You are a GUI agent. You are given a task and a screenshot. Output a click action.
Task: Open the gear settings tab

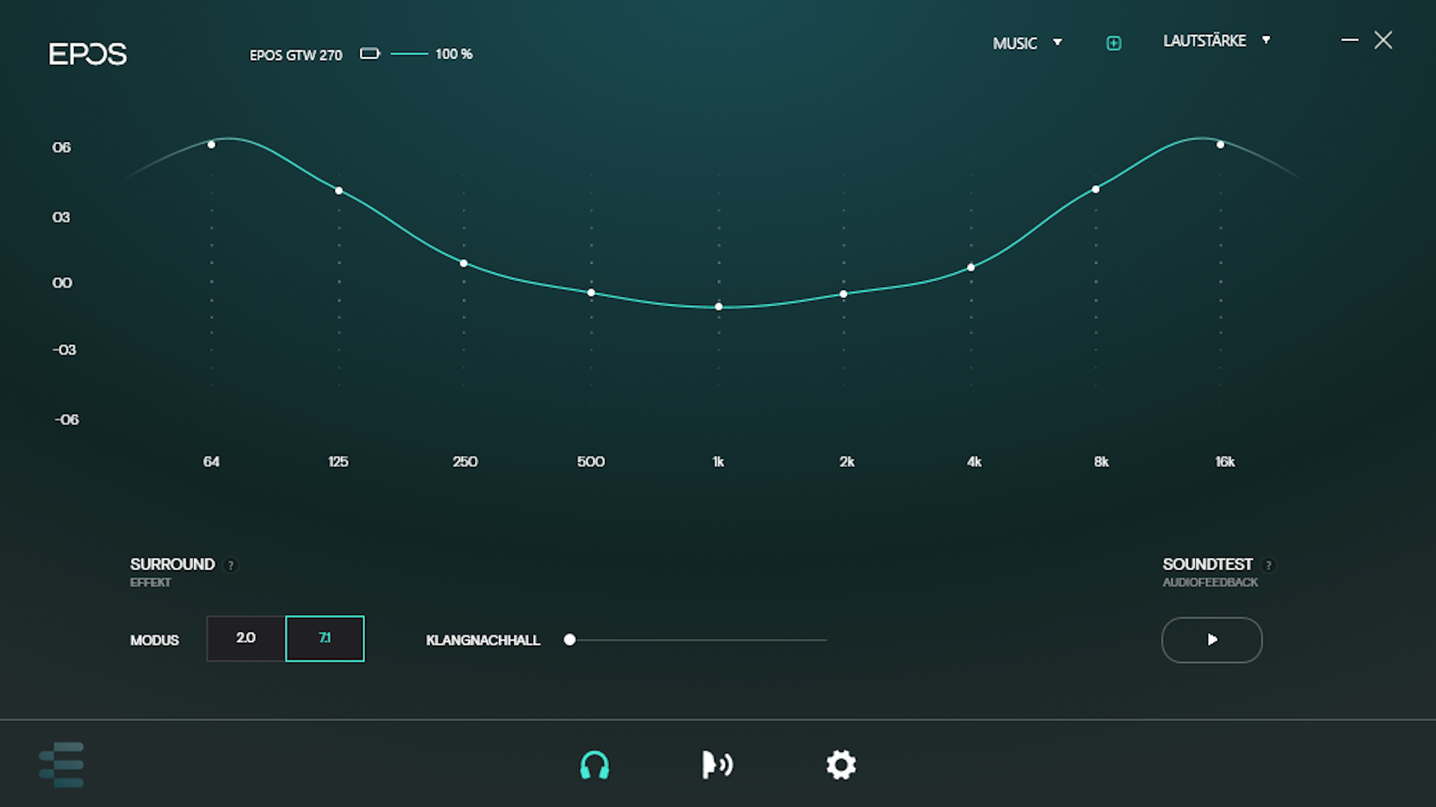coord(841,765)
